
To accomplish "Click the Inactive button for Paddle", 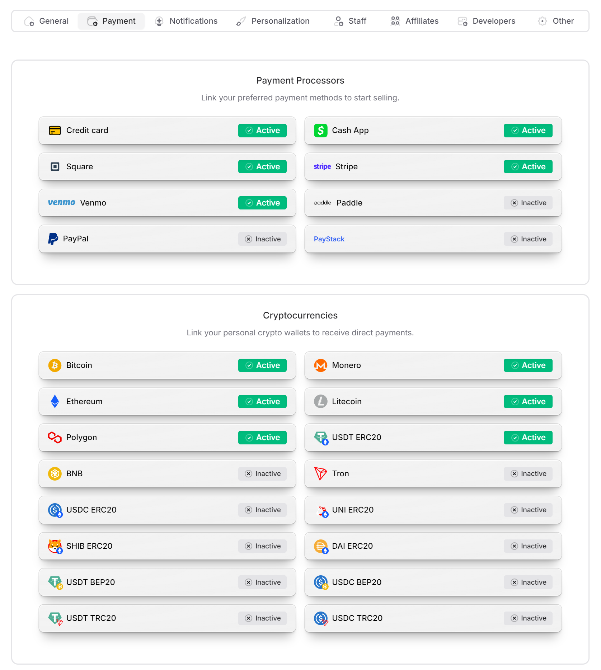I will coord(528,203).
